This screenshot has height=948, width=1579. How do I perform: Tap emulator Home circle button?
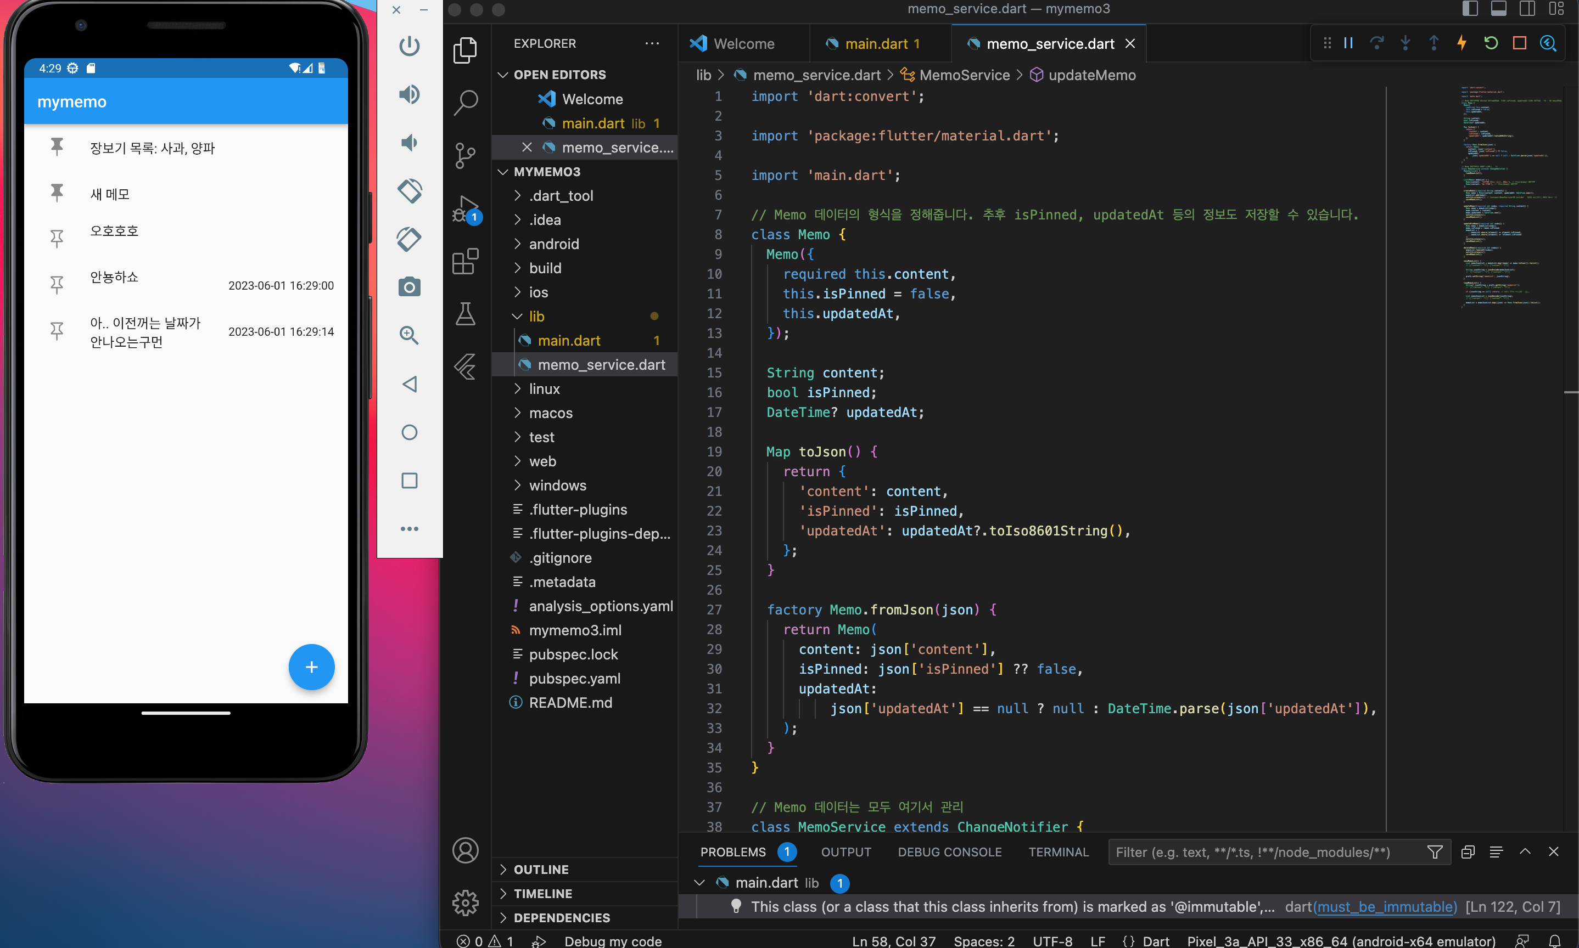coord(409,432)
